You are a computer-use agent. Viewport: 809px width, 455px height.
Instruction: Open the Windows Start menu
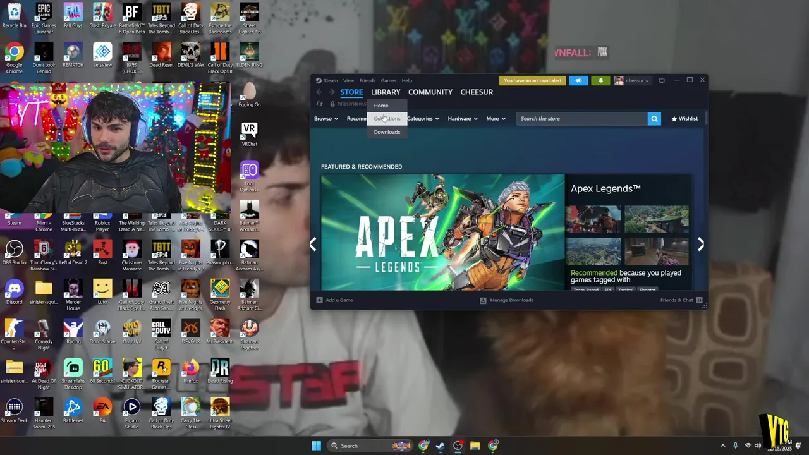point(316,446)
